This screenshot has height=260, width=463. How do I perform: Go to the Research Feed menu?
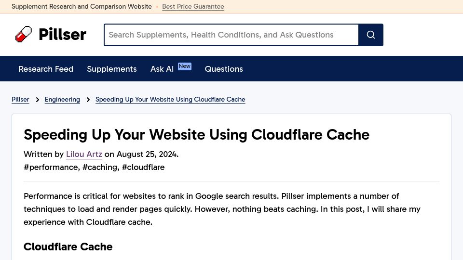pos(46,69)
